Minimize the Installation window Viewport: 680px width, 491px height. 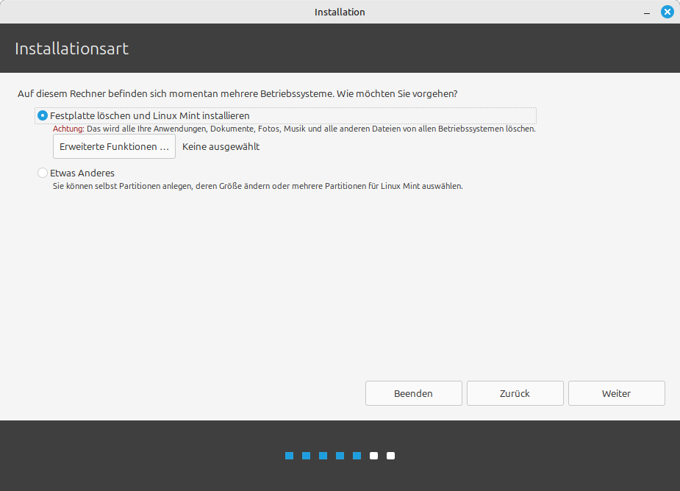(647, 12)
